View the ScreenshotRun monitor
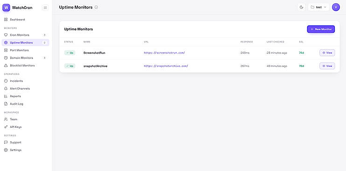Image resolution: width=346 pixels, height=171 pixels. [x=327, y=53]
